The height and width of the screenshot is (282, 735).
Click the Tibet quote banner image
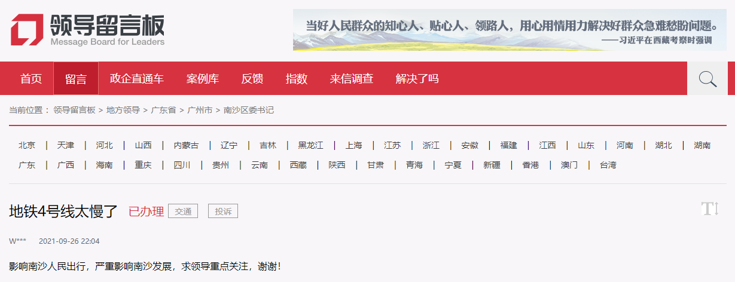pos(510,30)
